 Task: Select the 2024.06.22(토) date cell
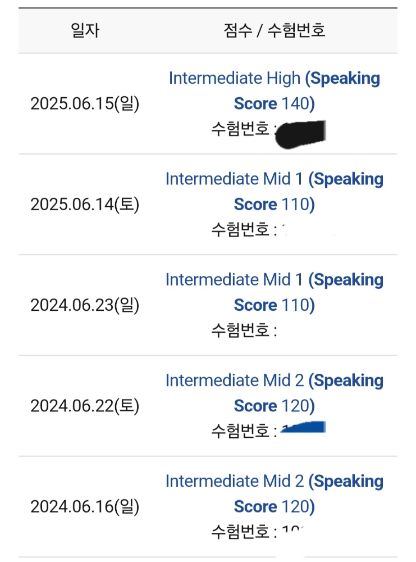(85, 406)
